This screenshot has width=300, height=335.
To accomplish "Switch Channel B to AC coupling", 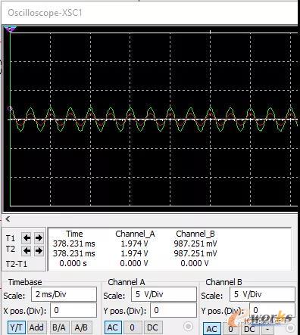I will (211, 329).
